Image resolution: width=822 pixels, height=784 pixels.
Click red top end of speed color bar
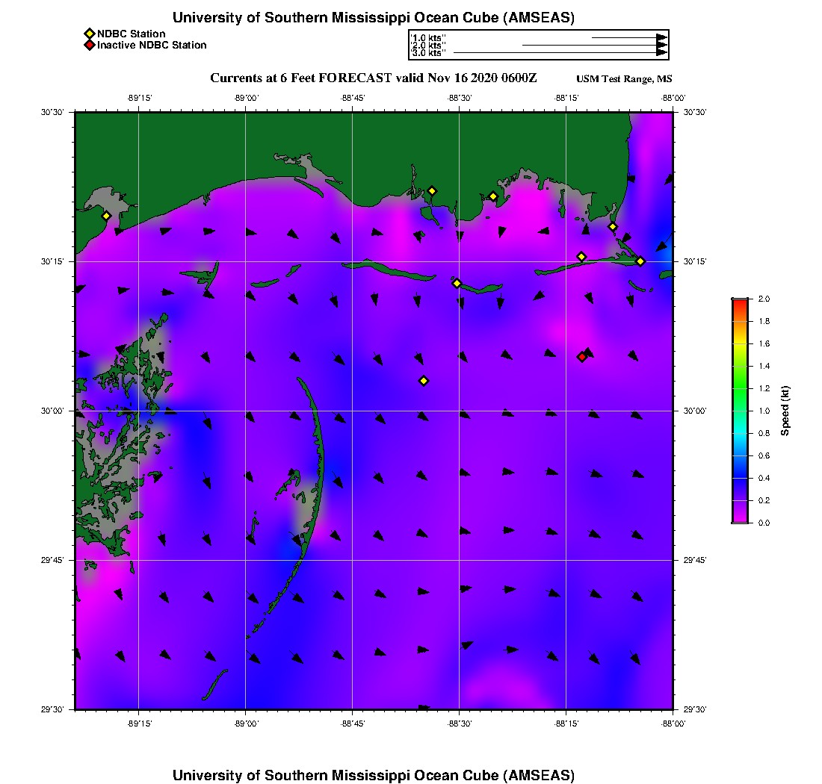(739, 301)
